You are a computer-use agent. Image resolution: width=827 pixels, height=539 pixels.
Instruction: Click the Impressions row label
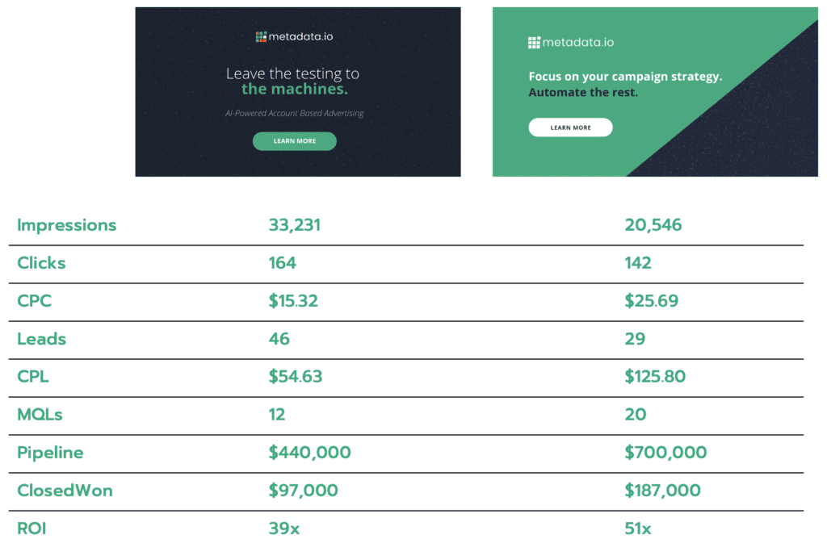coord(67,225)
